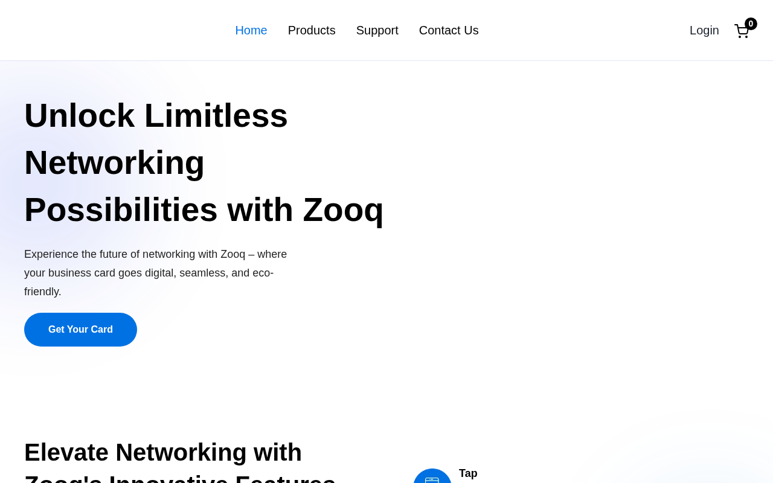The height and width of the screenshot is (483, 773).
Task: Click the word Elevate in the section heading
Action: click(66, 452)
